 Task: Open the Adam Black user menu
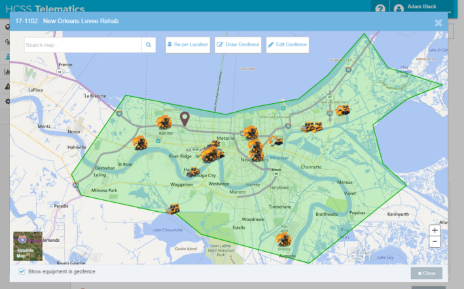421,7
